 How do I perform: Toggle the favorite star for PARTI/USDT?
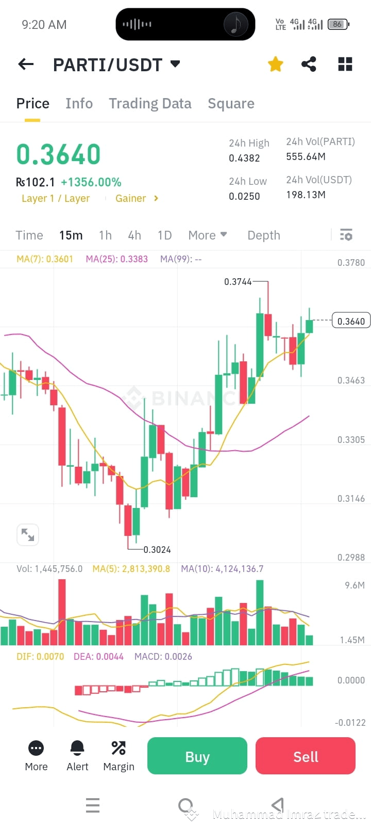[275, 64]
